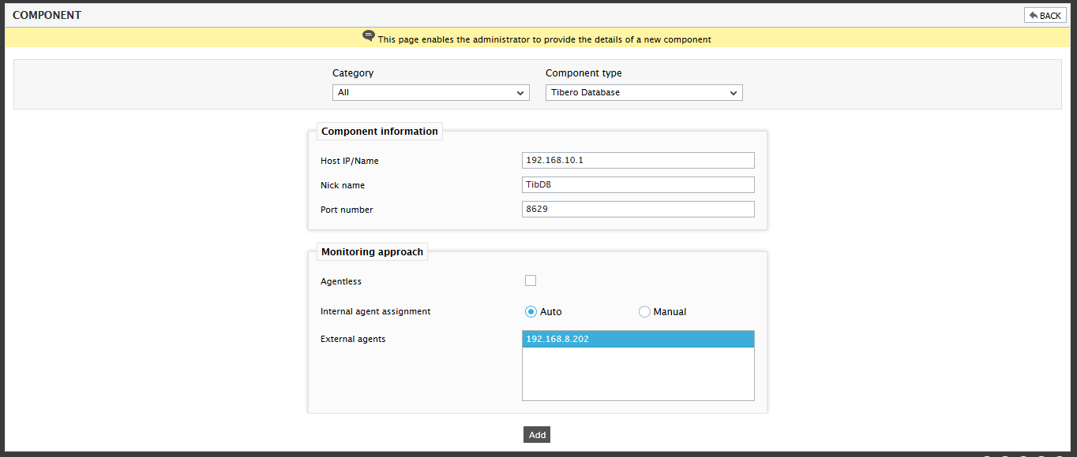
Task: Click empty area in External agents list
Action: (x=638, y=373)
